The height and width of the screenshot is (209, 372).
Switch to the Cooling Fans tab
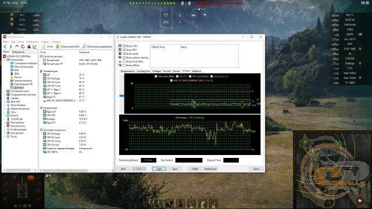click(x=144, y=71)
